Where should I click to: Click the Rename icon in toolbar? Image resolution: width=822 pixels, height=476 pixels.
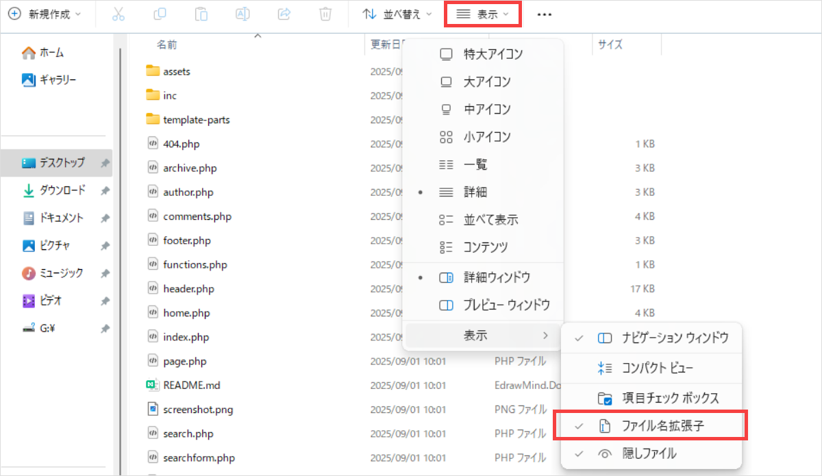[242, 14]
